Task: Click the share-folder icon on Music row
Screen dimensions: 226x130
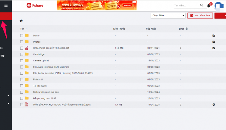Action: pos(214,36)
